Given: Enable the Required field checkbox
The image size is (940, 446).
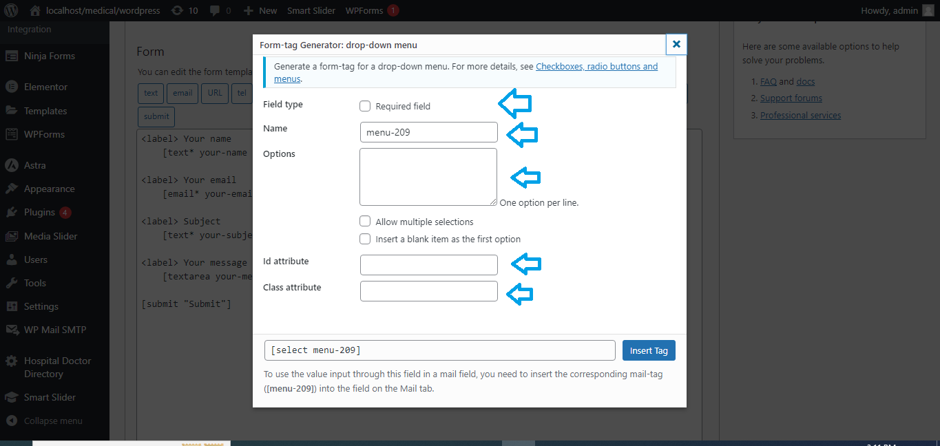Looking at the screenshot, I should pos(365,106).
